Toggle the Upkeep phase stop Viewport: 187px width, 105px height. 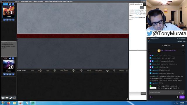click(x=40, y=71)
